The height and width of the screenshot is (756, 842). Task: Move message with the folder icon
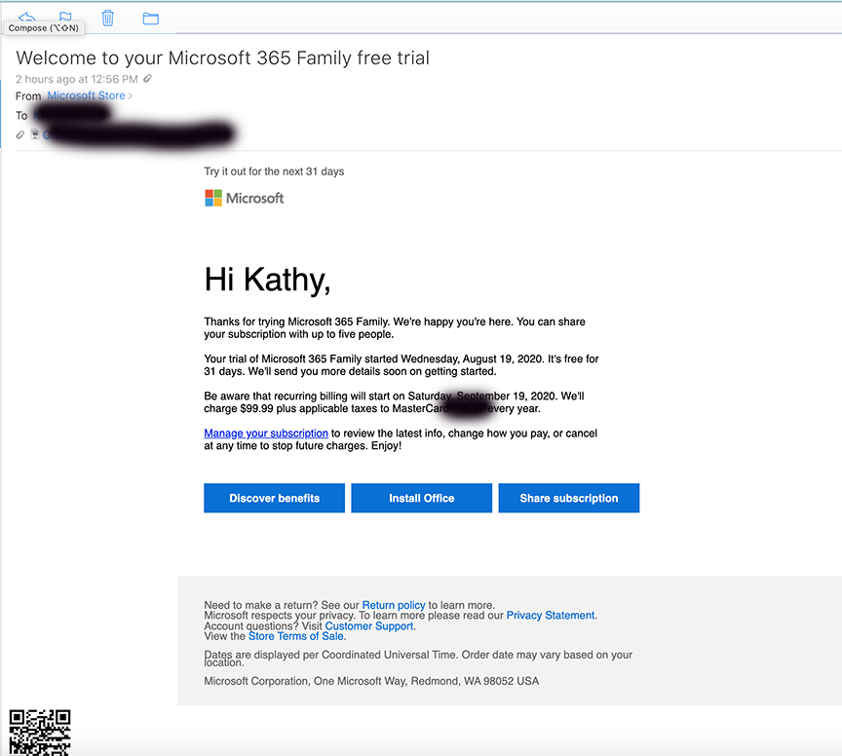(150, 19)
